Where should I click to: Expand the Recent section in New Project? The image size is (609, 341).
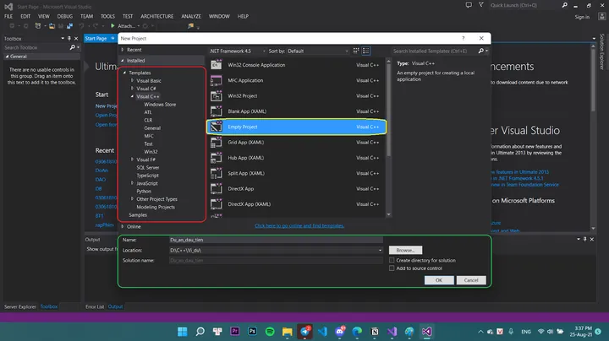123,50
